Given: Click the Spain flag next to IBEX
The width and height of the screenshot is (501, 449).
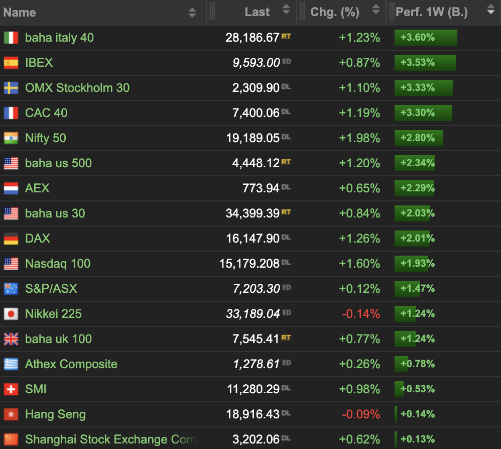Looking at the screenshot, I should pyautogui.click(x=11, y=63).
